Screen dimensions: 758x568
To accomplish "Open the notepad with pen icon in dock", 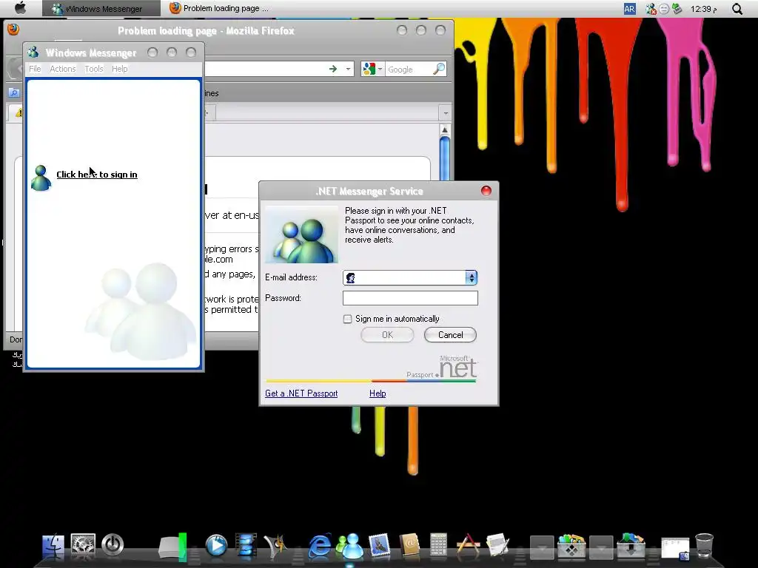I will (497, 546).
